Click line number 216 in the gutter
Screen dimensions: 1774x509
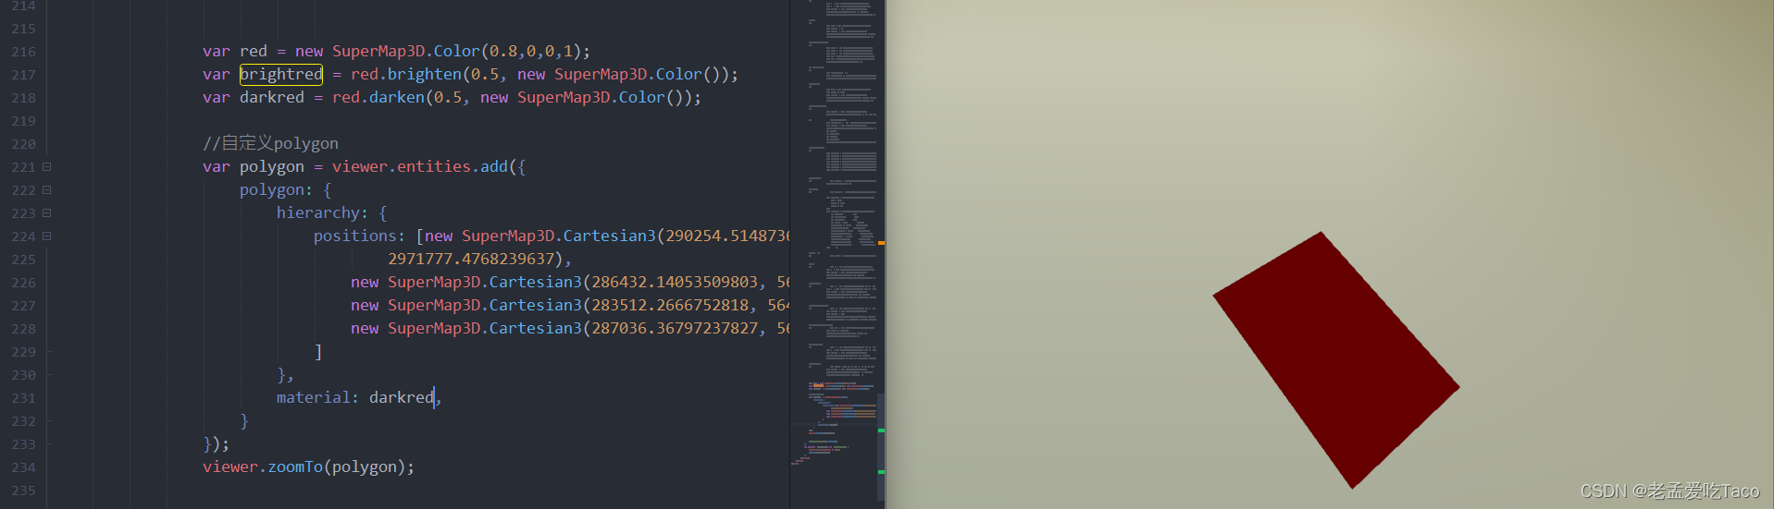24,52
